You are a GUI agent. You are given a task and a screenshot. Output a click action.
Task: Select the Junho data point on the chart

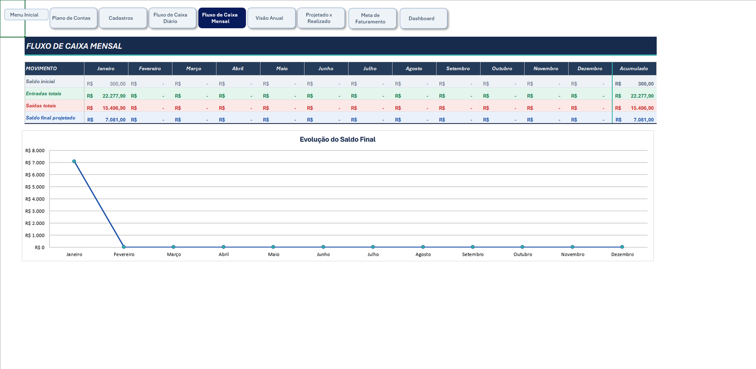pyautogui.click(x=323, y=247)
